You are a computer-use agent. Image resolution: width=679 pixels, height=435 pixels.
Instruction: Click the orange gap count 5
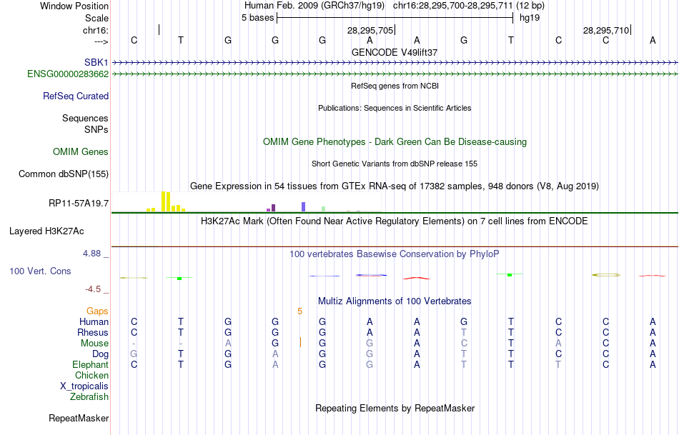[299, 311]
